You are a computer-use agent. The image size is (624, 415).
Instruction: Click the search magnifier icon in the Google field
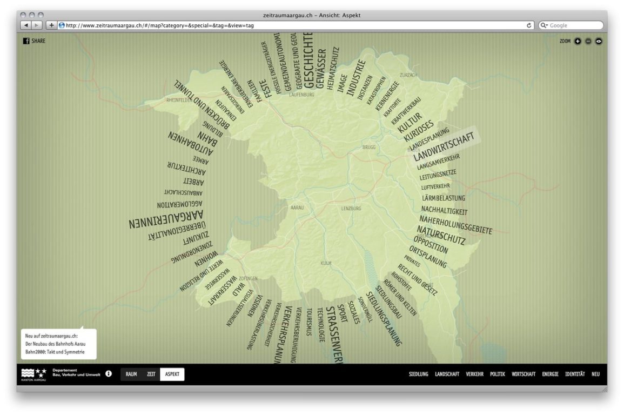tap(544, 25)
